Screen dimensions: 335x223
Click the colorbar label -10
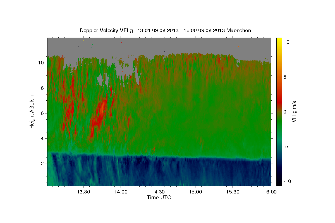[x=287, y=181]
